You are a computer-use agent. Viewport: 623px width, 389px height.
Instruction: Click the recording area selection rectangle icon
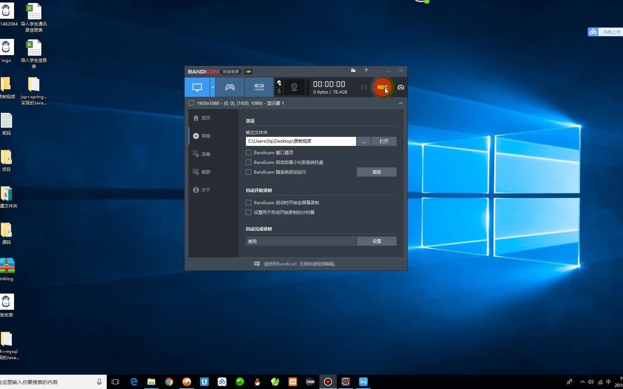[x=191, y=103]
